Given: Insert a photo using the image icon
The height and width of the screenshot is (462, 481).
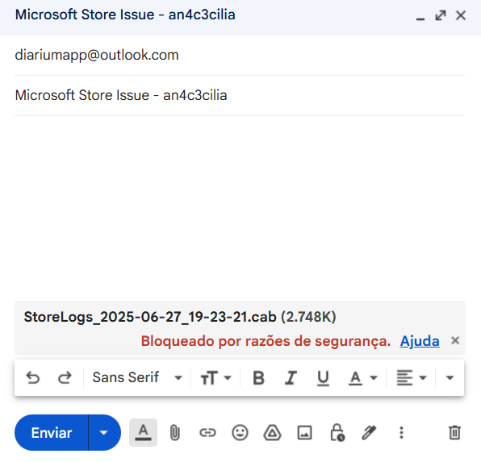Looking at the screenshot, I should point(304,432).
